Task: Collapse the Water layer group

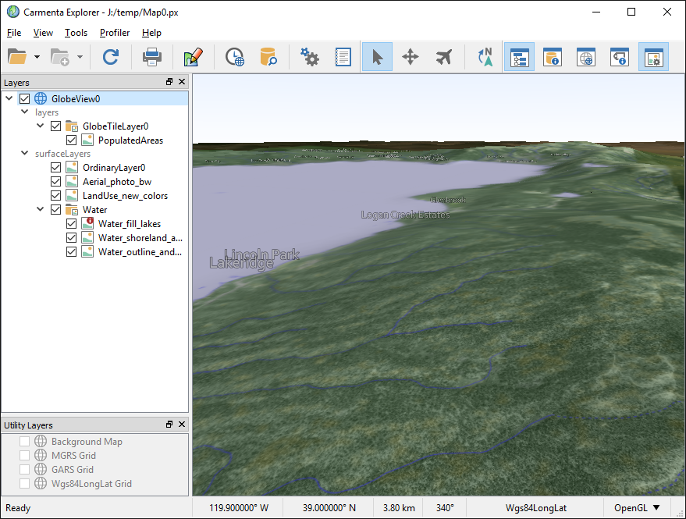Action: click(41, 210)
